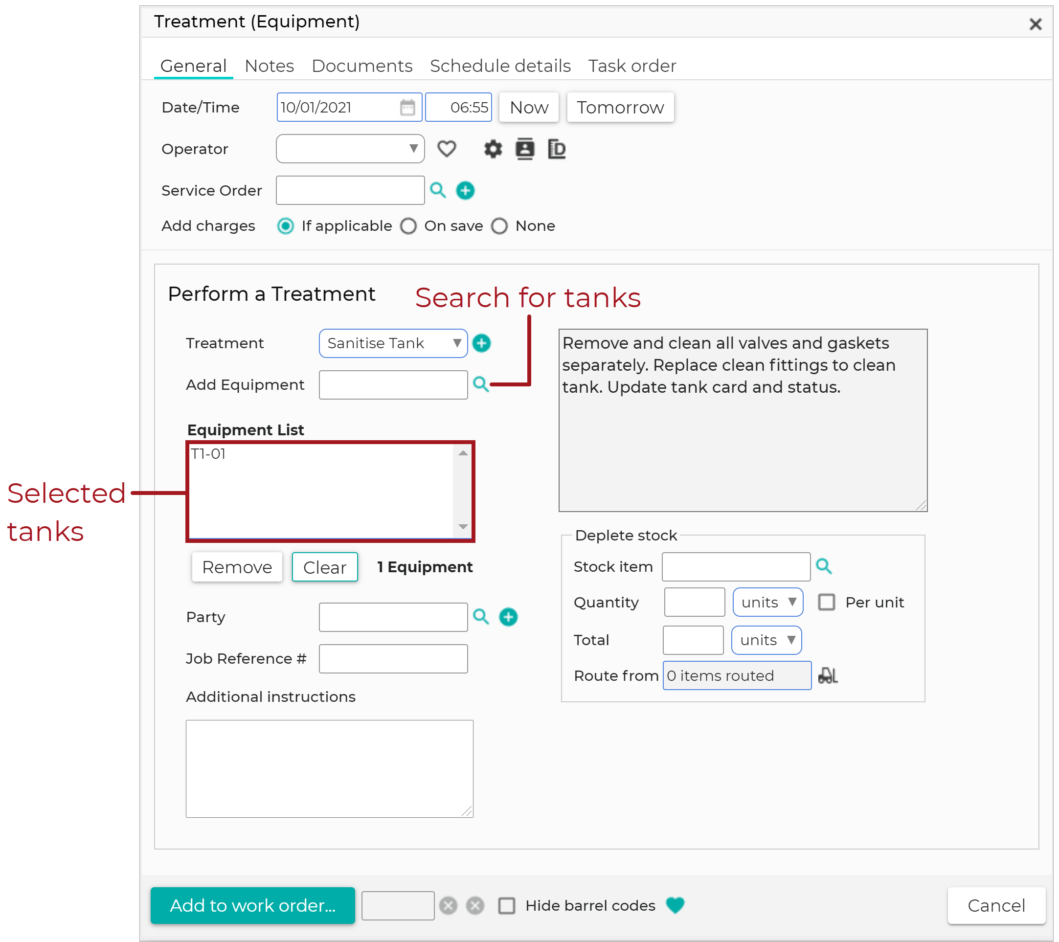This screenshot has width=1059, height=942.
Task: Switch to the Notes tab
Action: (x=270, y=66)
